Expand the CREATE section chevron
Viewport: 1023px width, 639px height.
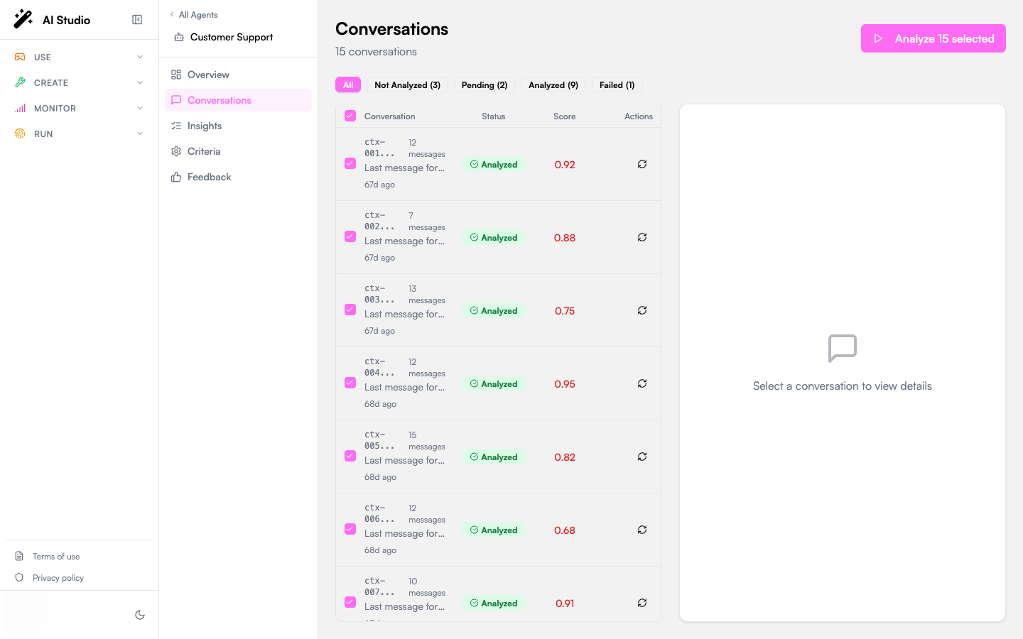pyautogui.click(x=140, y=82)
